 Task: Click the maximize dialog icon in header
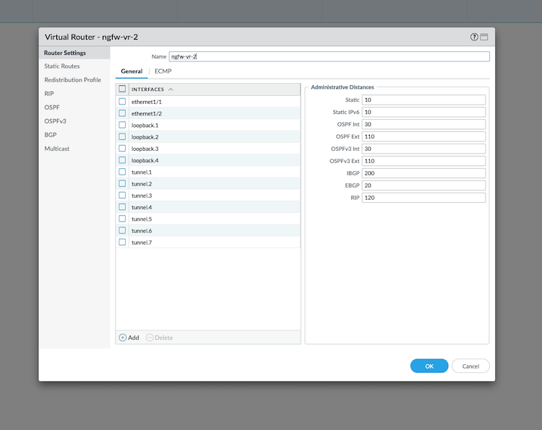pos(484,37)
